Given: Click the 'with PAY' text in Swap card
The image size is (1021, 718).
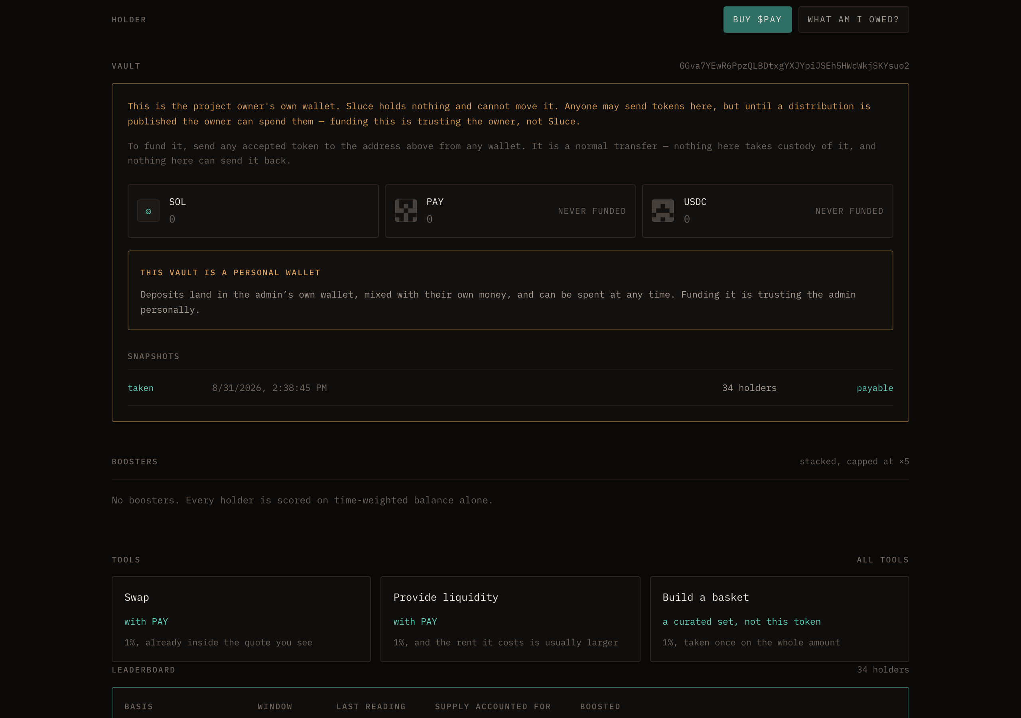Looking at the screenshot, I should 146,621.
